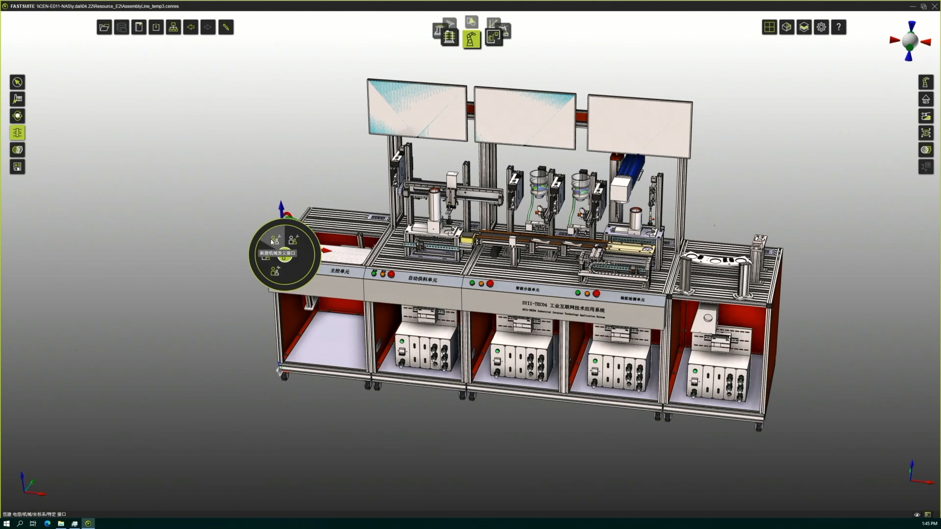Image resolution: width=941 pixels, height=529 pixels.
Task: Open the hierarchy tree structure icon
Action: click(x=173, y=27)
